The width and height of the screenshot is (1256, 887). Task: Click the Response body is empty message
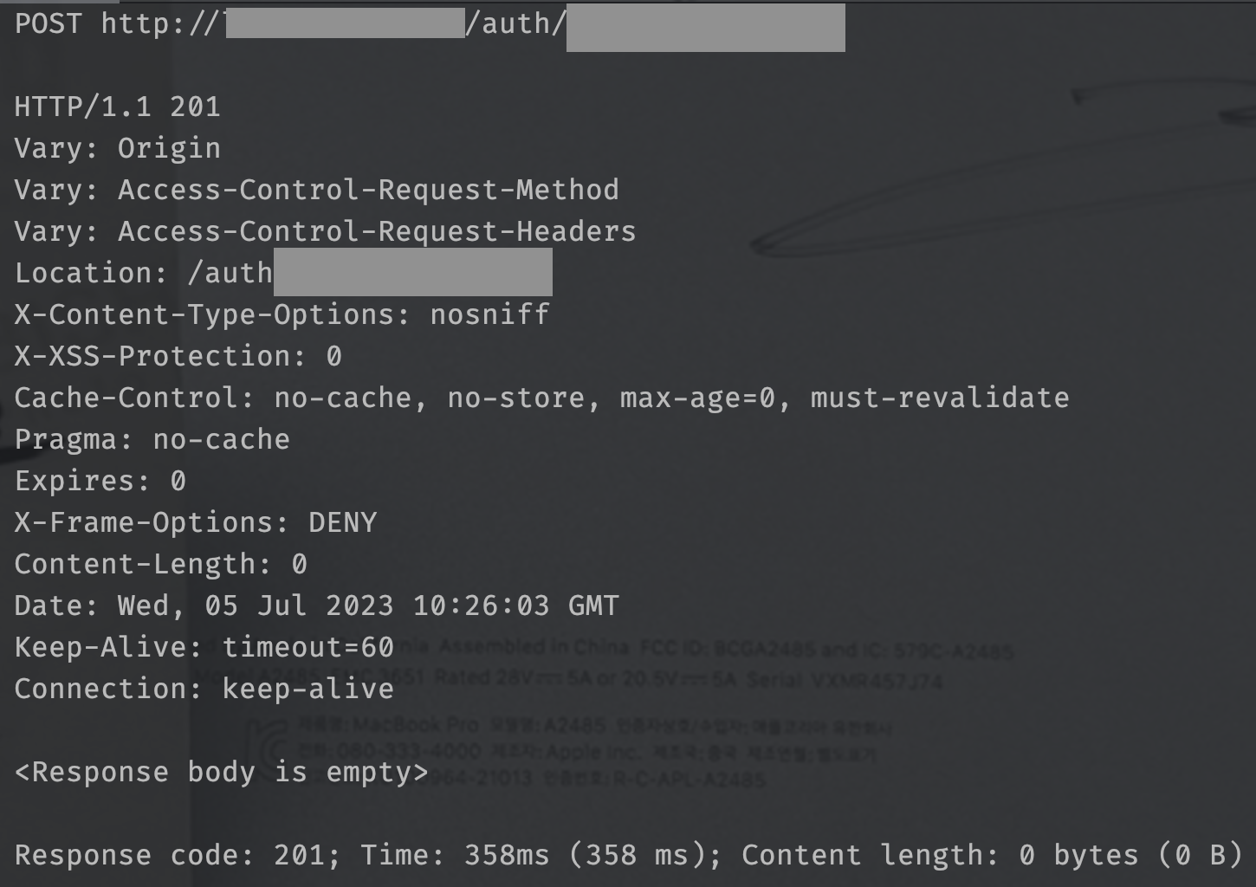(x=222, y=772)
